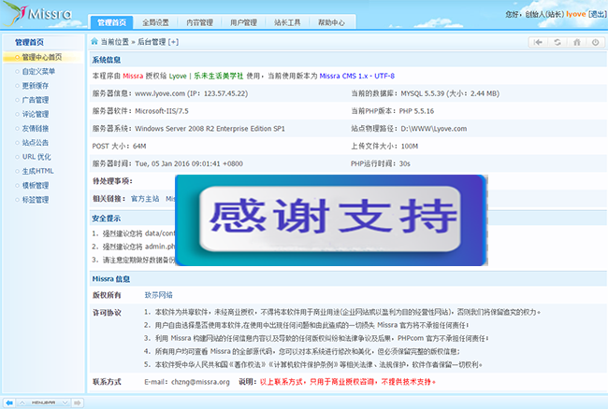
Task: Click the 管理首页 sidebar heading
Action: click(x=29, y=42)
